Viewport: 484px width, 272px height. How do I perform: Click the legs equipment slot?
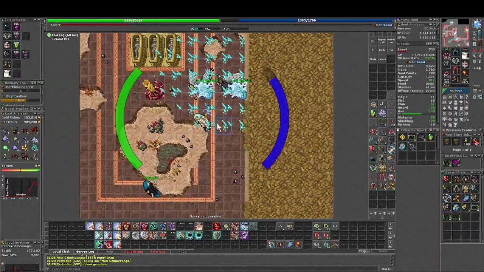tap(456, 70)
